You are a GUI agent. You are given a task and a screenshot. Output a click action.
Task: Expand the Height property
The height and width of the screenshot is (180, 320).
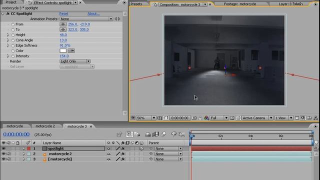point(8,35)
